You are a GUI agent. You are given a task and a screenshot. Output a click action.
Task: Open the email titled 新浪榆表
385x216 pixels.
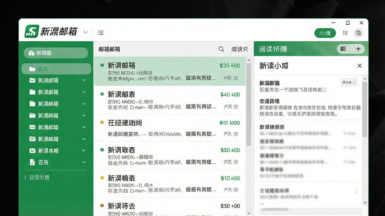pos(170,184)
